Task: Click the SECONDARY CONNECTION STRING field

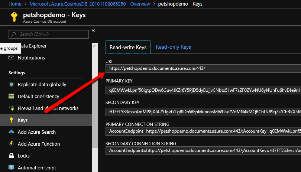Action: pos(203,150)
